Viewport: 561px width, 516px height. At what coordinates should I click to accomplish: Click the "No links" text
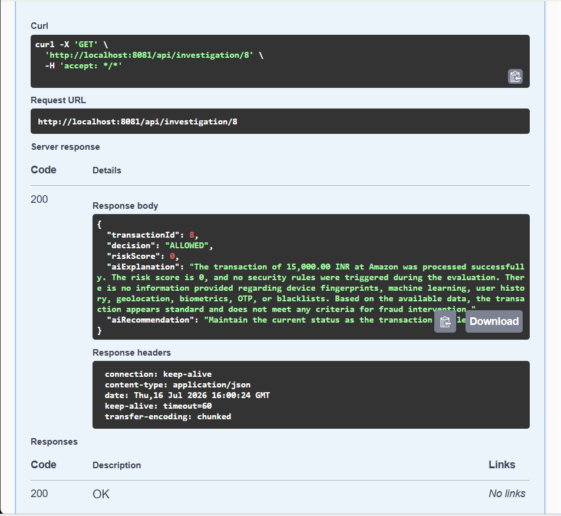pos(507,494)
